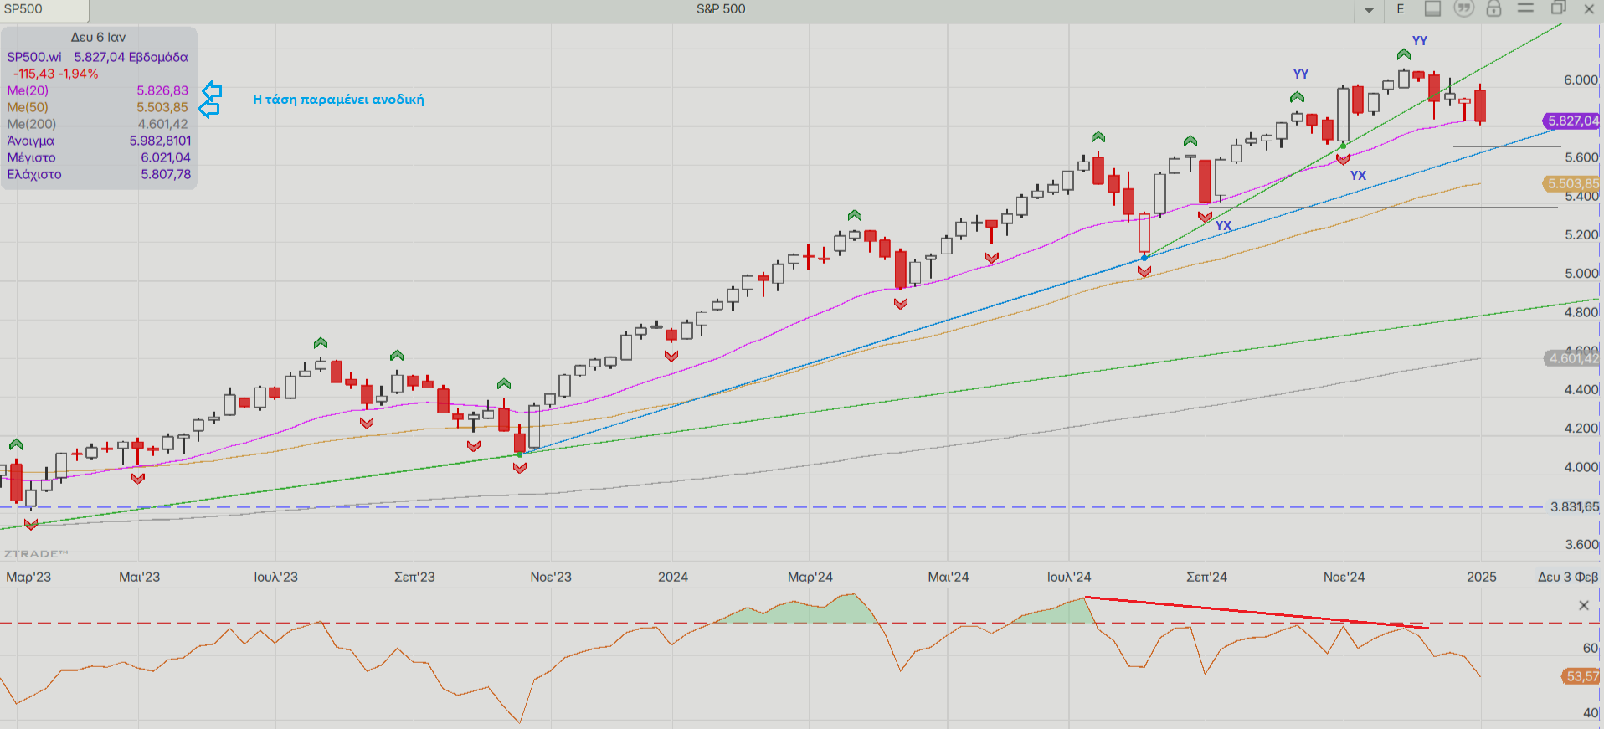Select the Me(50) moving average legend row
The image size is (1604, 729).
click(x=98, y=107)
